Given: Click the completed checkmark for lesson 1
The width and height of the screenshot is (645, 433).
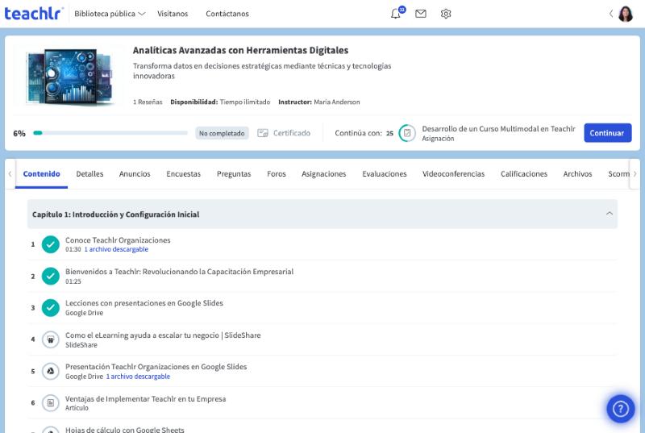Looking at the screenshot, I should 51,244.
